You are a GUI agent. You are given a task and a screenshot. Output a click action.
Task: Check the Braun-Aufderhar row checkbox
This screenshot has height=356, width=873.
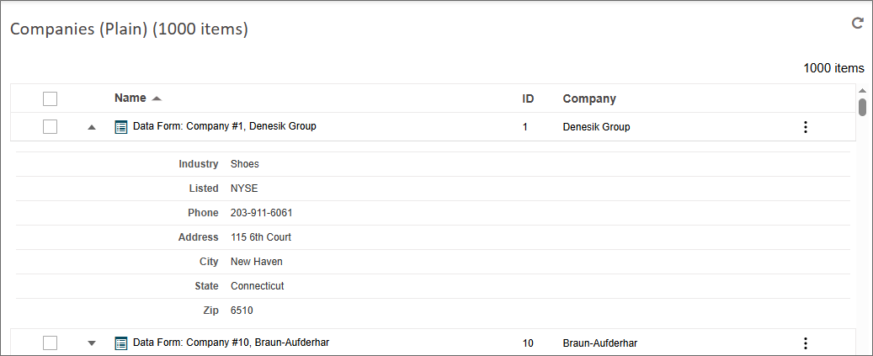point(51,343)
